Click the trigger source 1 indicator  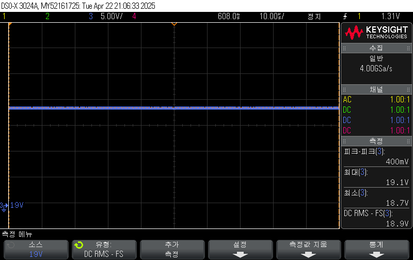pos(359,17)
